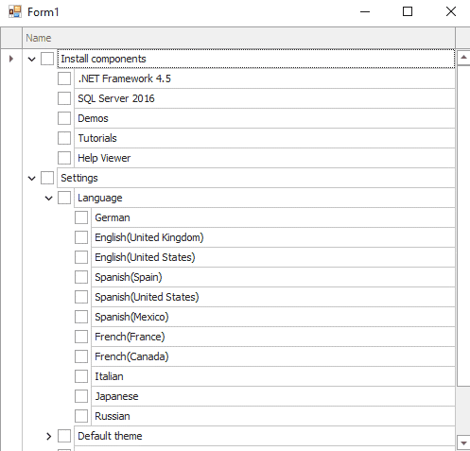Collapse the Install components node
Viewport: 470px width, 451px height.
pyautogui.click(x=31, y=59)
